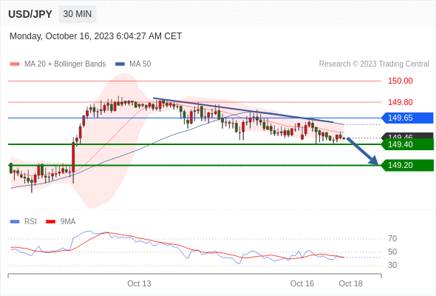The height and width of the screenshot is (296, 436).
Task: Toggle MA 20 + Bollinger Bands legend swatch
Action: (15, 64)
